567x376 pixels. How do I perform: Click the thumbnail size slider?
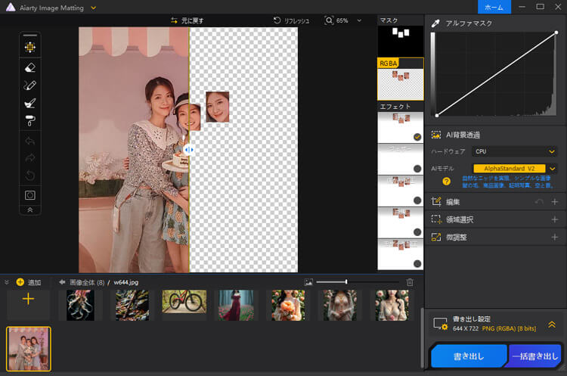346,282
